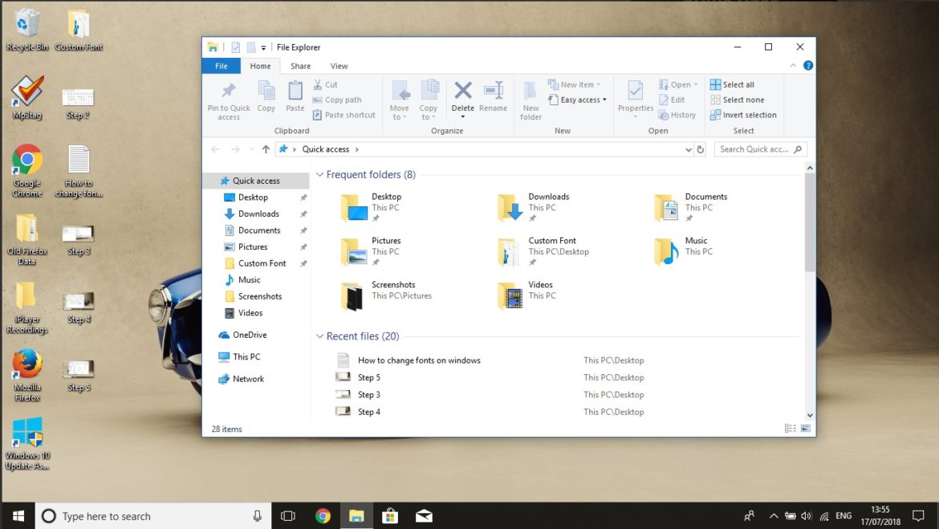Launch Google Chrome from the taskbar
The image size is (939, 529).
pos(323,516)
